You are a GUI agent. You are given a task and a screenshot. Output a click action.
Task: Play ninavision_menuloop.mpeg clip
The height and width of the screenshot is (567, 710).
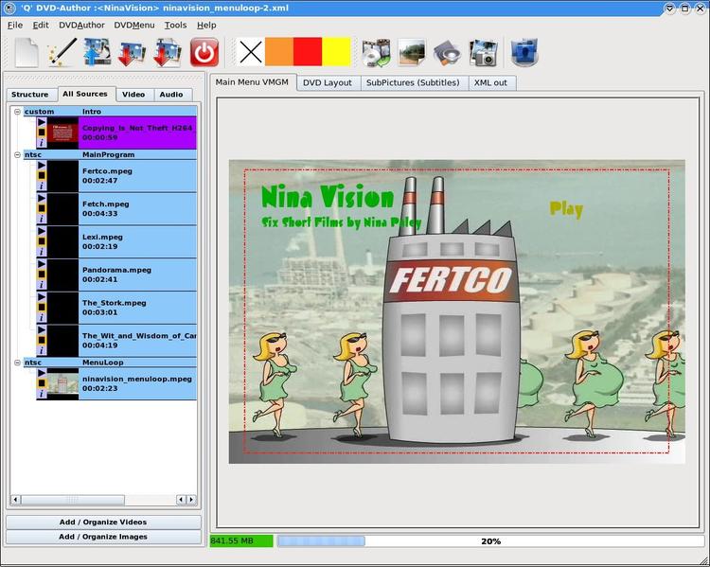coord(42,373)
